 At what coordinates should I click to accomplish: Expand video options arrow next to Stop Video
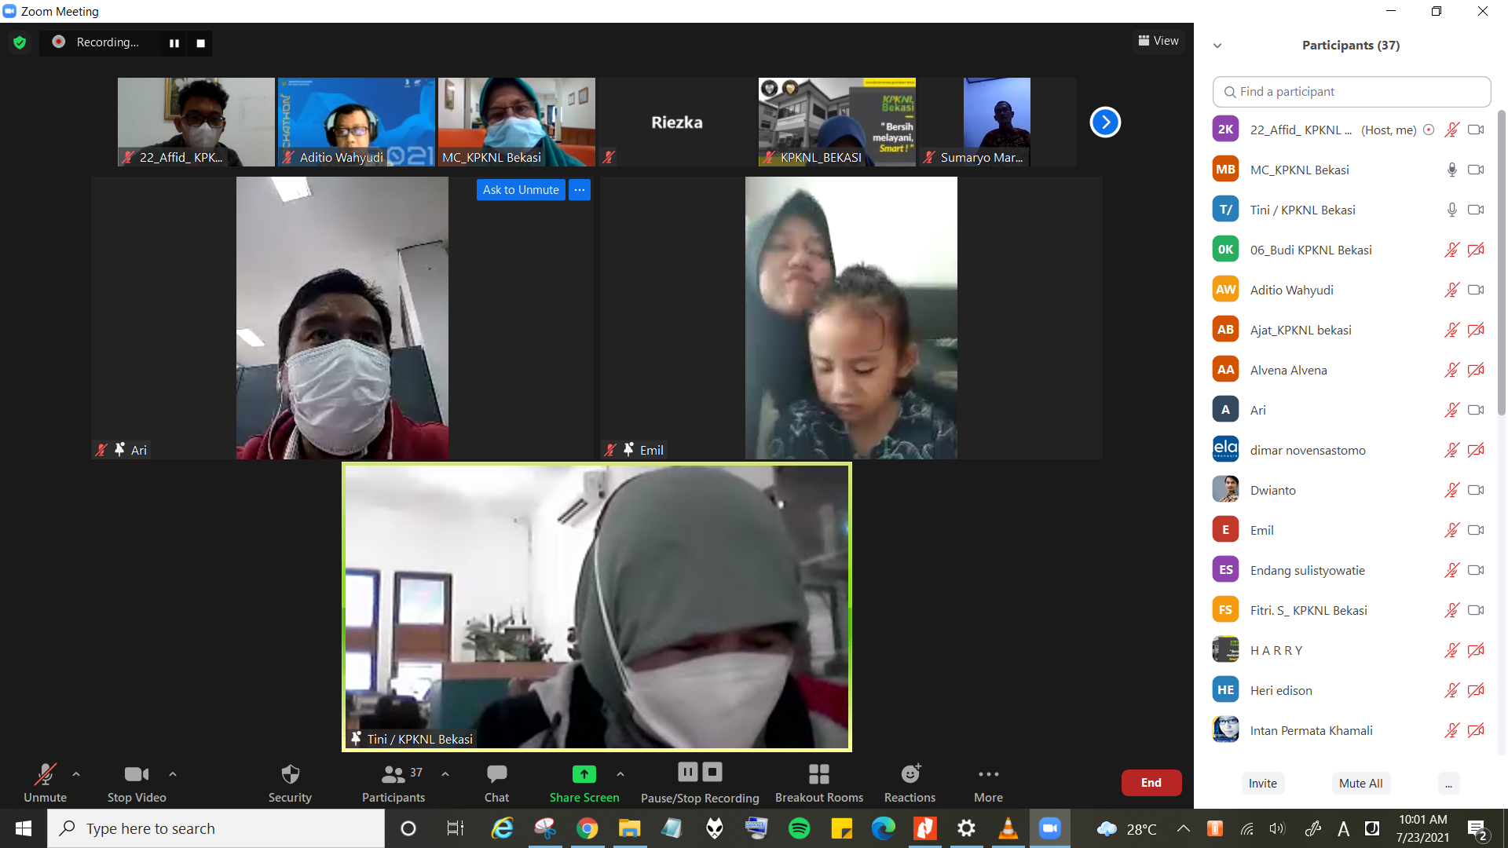coord(173,774)
